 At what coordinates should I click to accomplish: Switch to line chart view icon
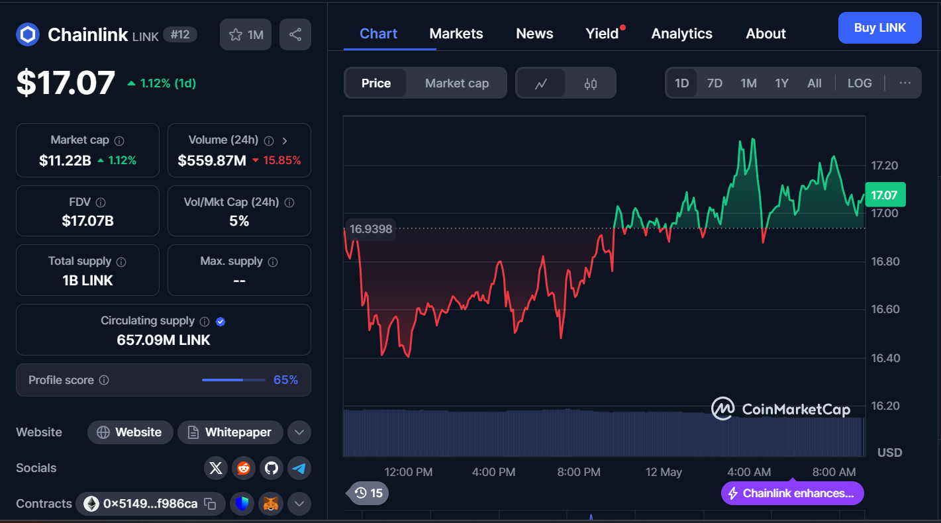click(541, 83)
